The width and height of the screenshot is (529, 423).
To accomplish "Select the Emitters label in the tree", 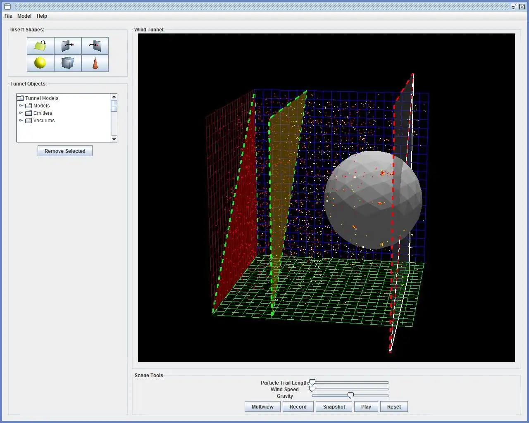I will pyautogui.click(x=43, y=113).
